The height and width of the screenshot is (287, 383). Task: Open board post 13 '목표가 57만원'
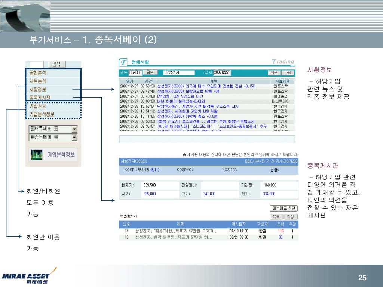tap(174, 237)
